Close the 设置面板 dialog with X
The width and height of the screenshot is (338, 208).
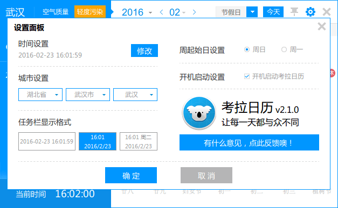[322, 27]
